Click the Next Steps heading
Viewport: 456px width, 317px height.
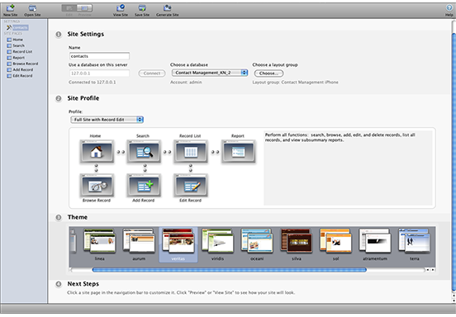(x=83, y=284)
